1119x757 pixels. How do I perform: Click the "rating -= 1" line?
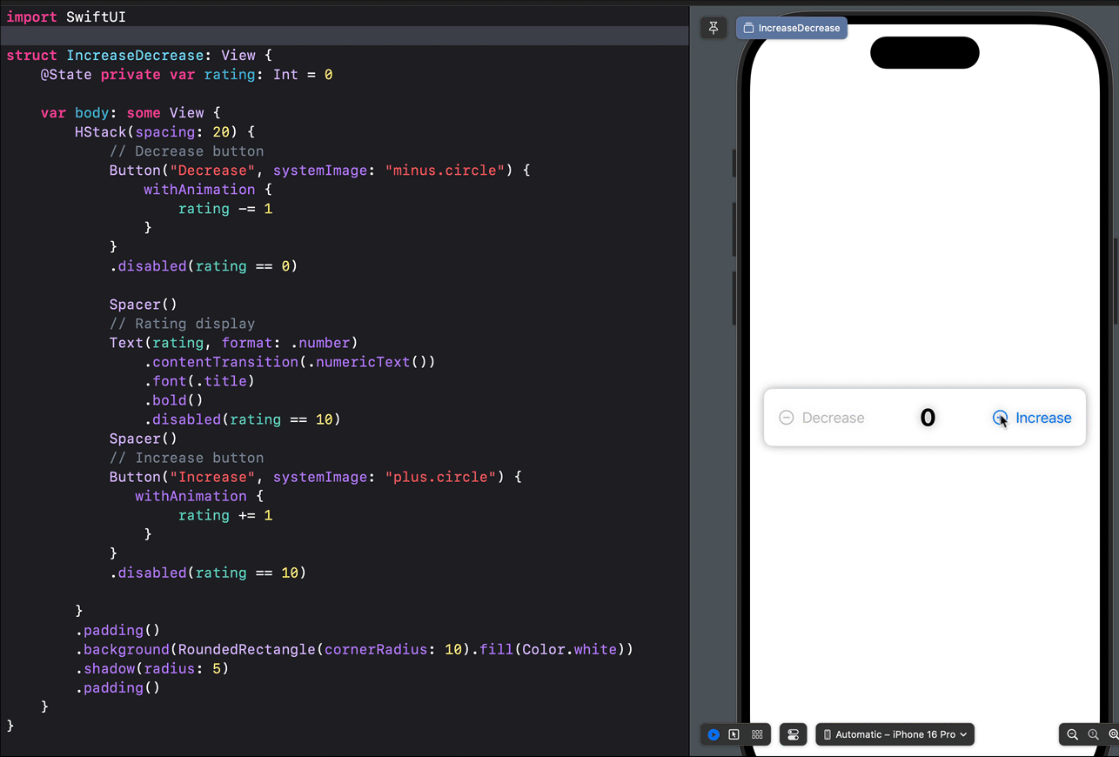coord(225,208)
